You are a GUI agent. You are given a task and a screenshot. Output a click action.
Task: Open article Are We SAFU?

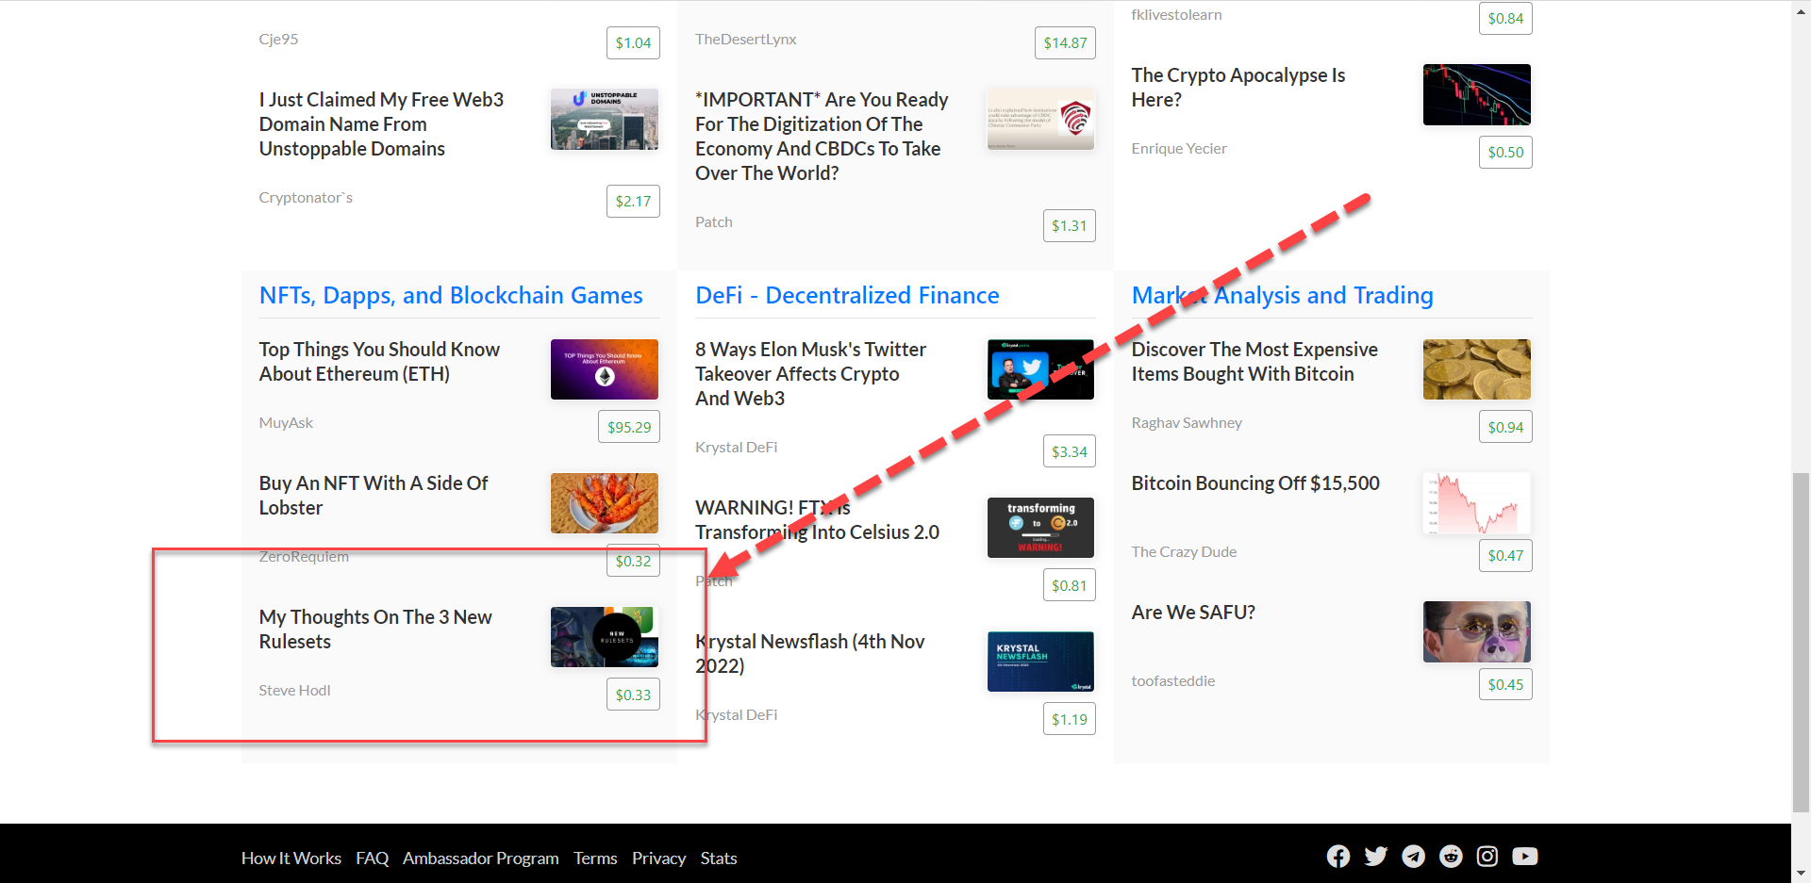(1193, 613)
